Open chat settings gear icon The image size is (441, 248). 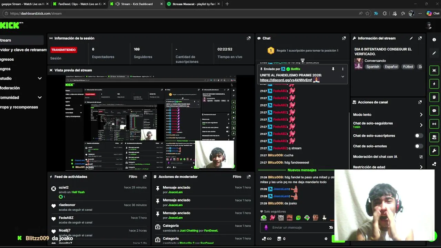pyautogui.click(x=326, y=239)
